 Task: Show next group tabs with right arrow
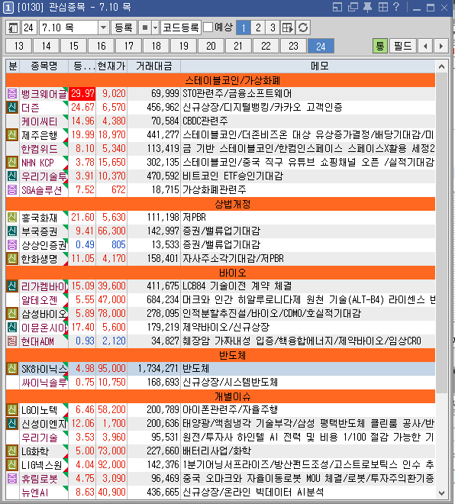[440, 46]
